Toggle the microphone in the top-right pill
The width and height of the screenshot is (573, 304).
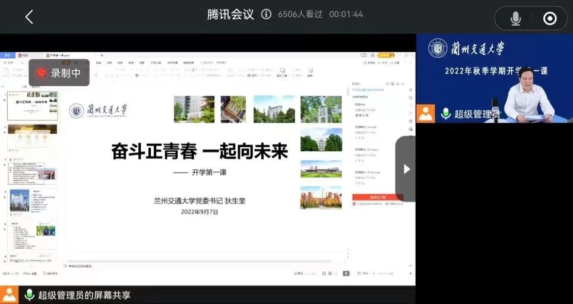tap(515, 19)
